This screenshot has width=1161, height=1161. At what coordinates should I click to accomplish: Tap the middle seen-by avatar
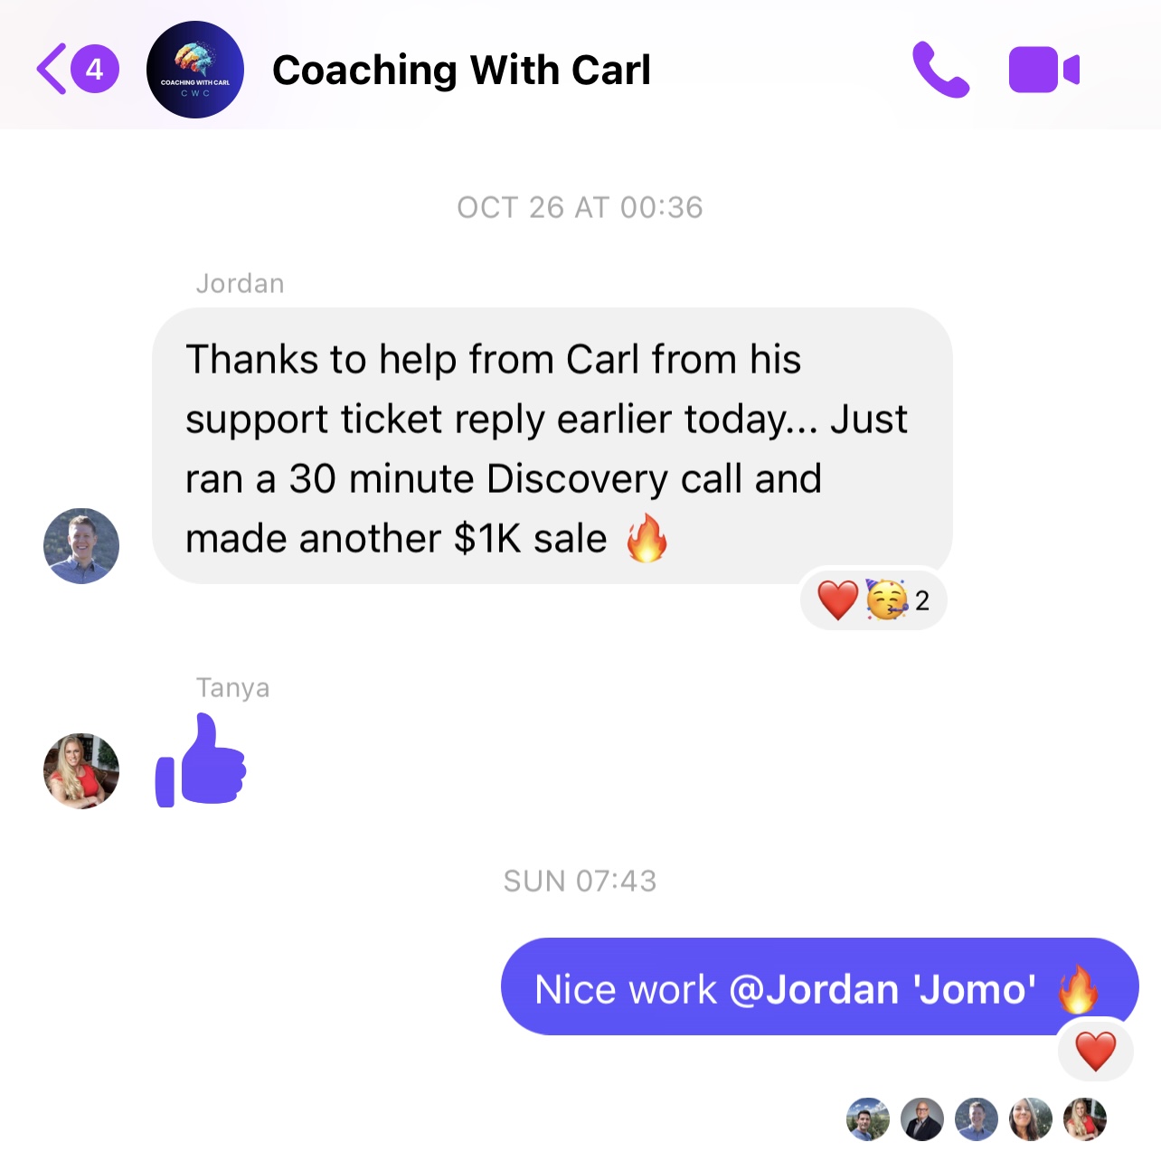(977, 1119)
